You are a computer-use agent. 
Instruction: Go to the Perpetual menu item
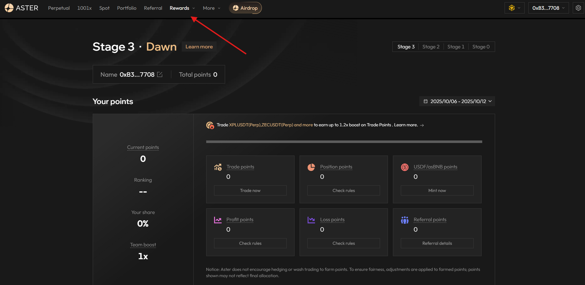(59, 8)
